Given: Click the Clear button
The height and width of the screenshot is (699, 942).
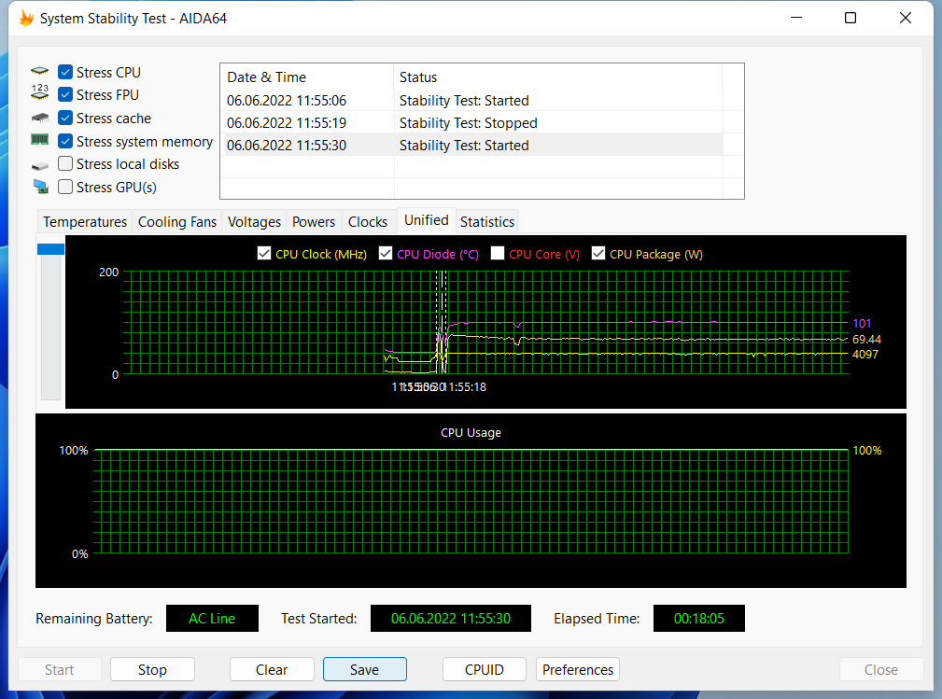Looking at the screenshot, I should pyautogui.click(x=272, y=669).
